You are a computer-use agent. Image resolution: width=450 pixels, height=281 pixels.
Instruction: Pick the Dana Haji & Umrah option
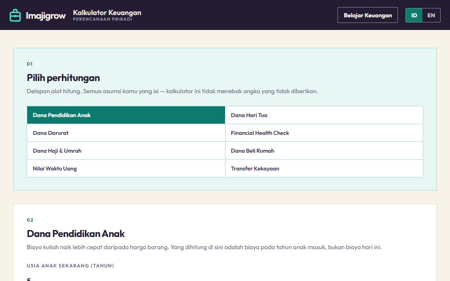[126, 150]
